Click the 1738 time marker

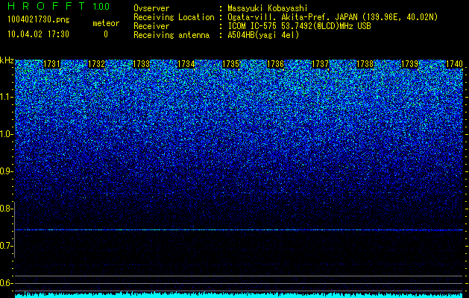click(x=365, y=64)
